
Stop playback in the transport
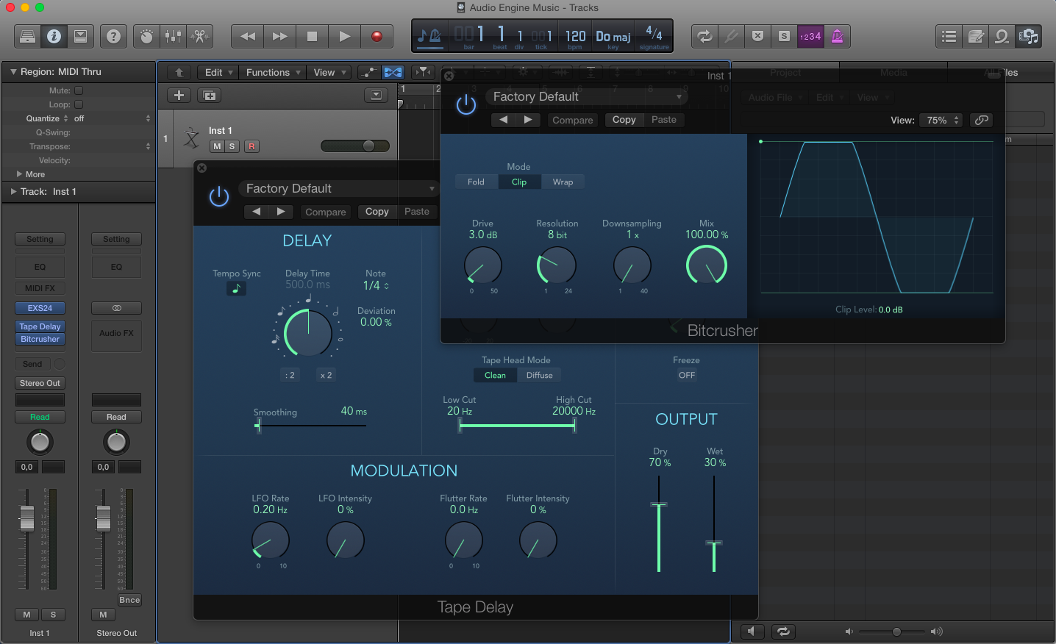coord(312,36)
